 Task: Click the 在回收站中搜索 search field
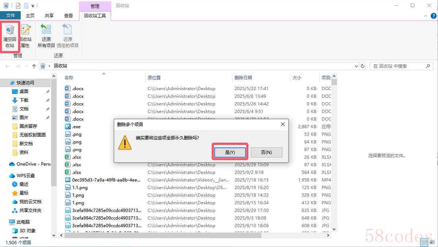tap(398, 66)
